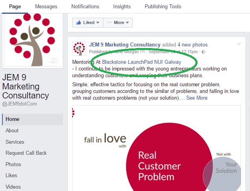Image resolution: width=250 pixels, height=191 pixels.
Task: Open the 4 new photos link
Action: click(x=193, y=45)
